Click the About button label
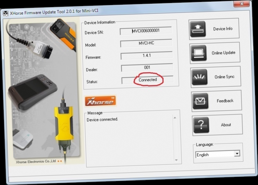 pos(226,125)
